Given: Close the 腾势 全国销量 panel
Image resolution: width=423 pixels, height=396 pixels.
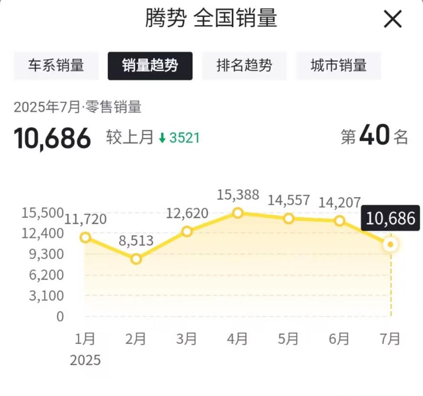Looking at the screenshot, I should pos(393,19).
